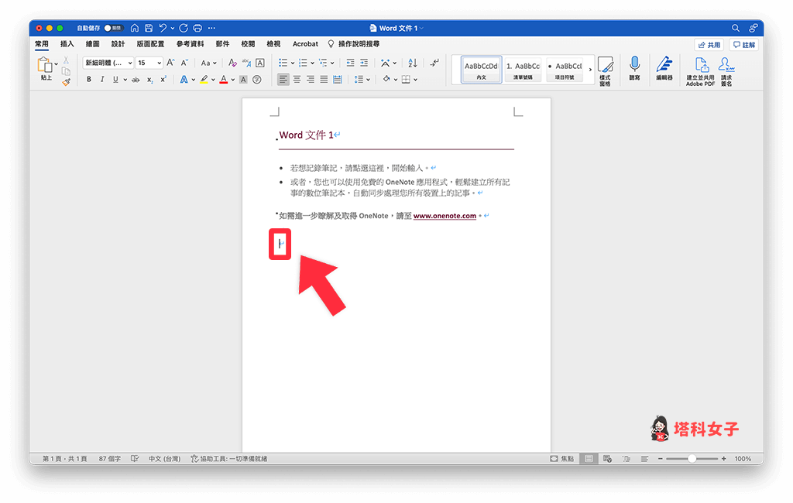Increase paragraph indent

coord(364,63)
